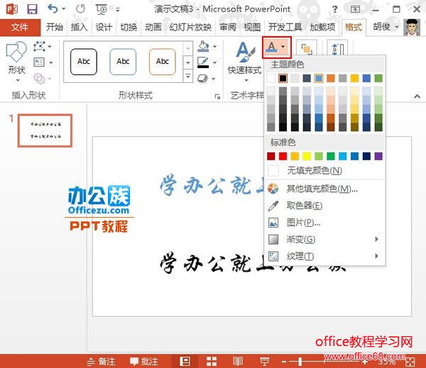Expand Shape Outline dropdown arrow
This screenshot has width=426, height=368.
(x=214, y=62)
